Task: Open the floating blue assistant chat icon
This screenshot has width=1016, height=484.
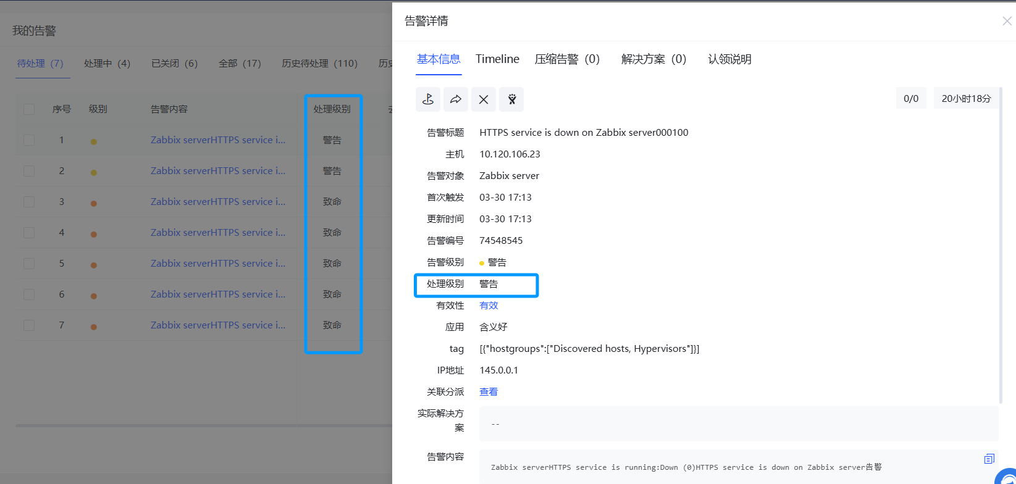Action: [x=1007, y=478]
